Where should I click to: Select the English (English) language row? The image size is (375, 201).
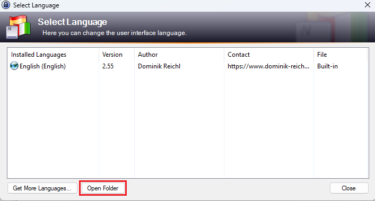(x=188, y=66)
